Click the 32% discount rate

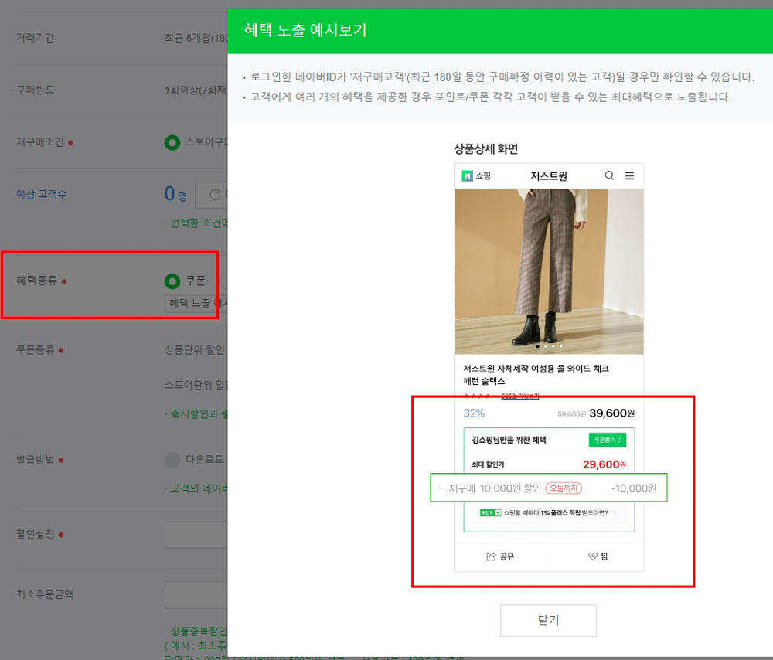click(x=475, y=413)
